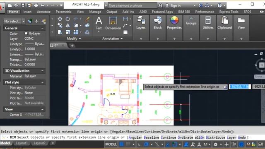Click the Plot printer icon
Viewport: 265px width, 149px height.
(36, 5)
